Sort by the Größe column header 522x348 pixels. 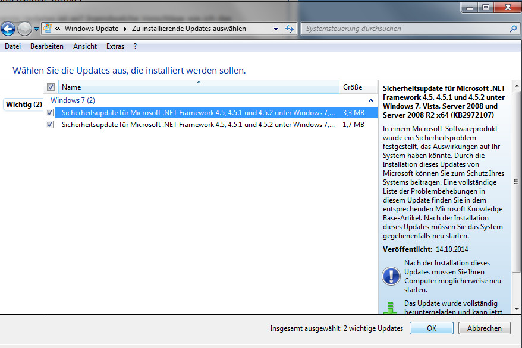click(358, 87)
